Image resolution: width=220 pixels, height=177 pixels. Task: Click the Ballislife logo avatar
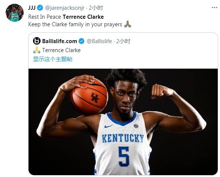(x=37, y=41)
